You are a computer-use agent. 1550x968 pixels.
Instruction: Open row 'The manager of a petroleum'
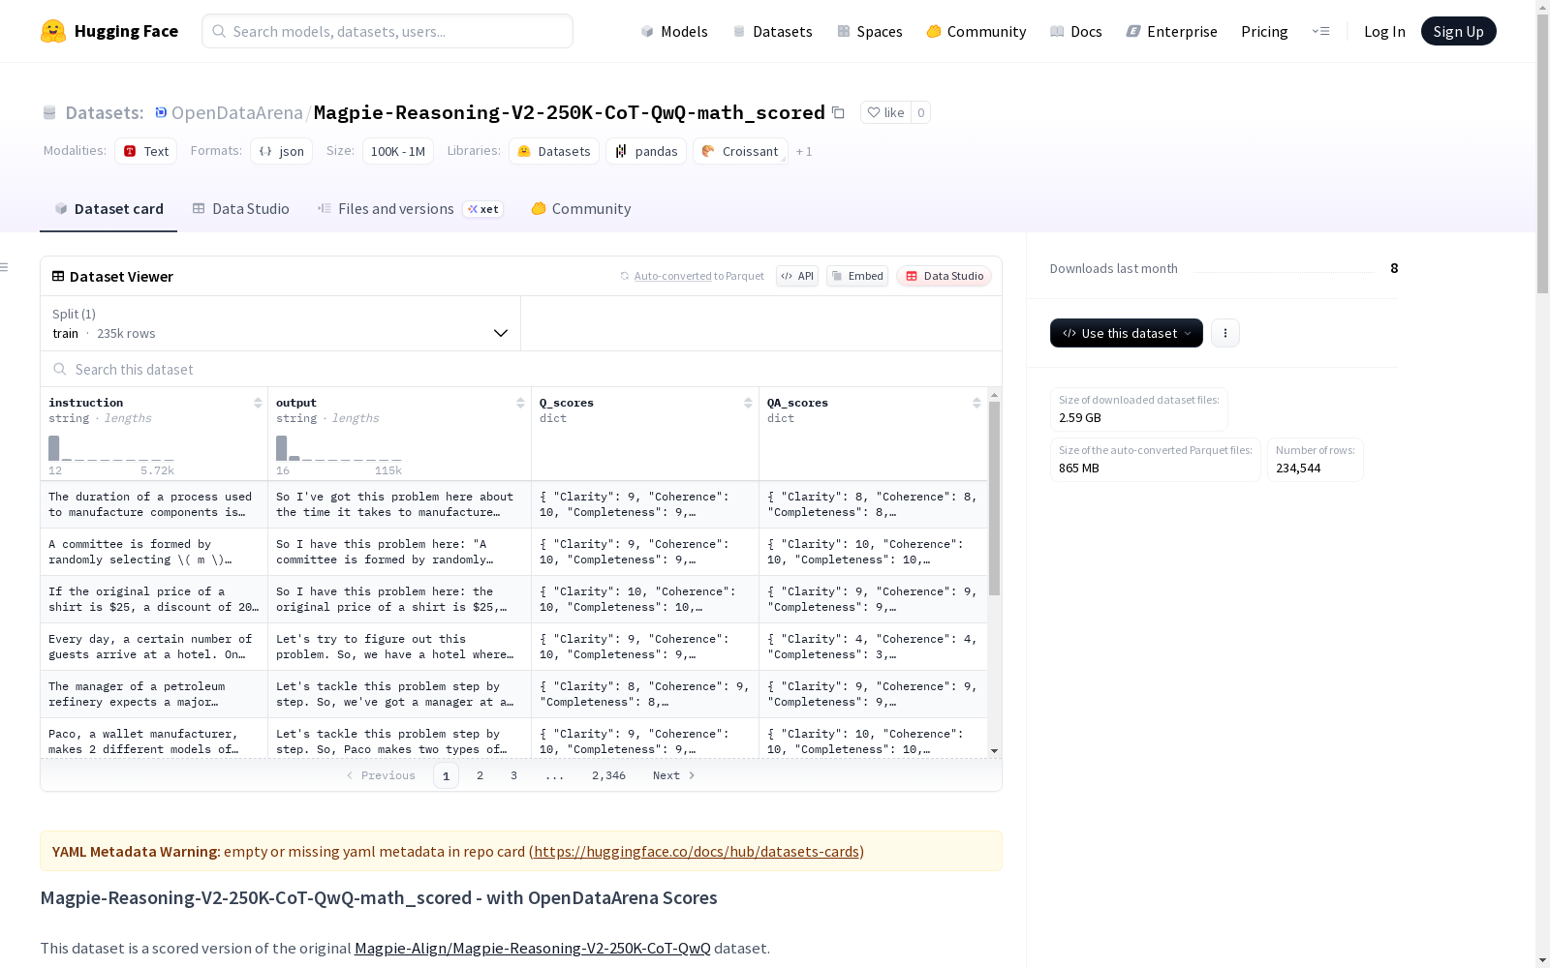point(513,694)
